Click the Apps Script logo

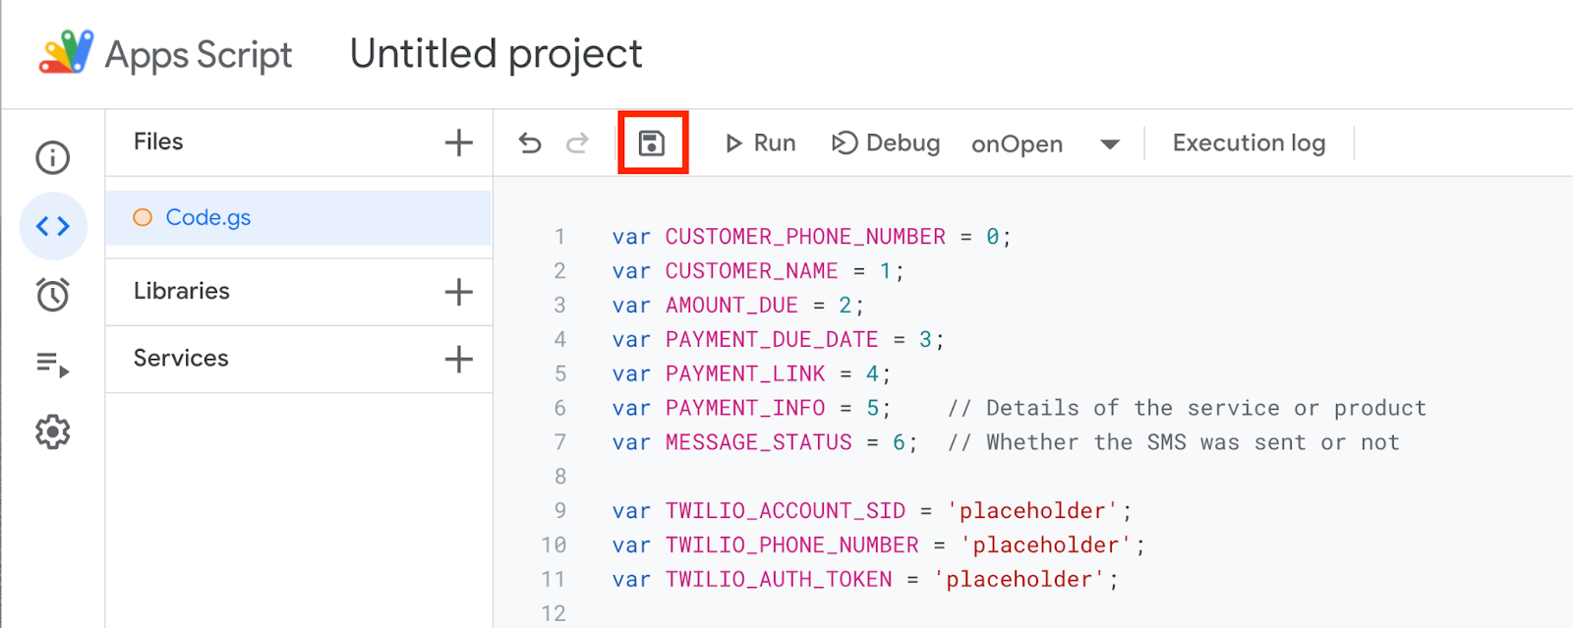[x=67, y=53]
